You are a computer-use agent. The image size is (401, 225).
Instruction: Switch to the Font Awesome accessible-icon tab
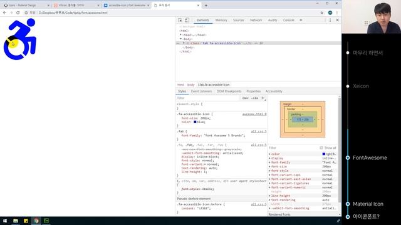126,6
